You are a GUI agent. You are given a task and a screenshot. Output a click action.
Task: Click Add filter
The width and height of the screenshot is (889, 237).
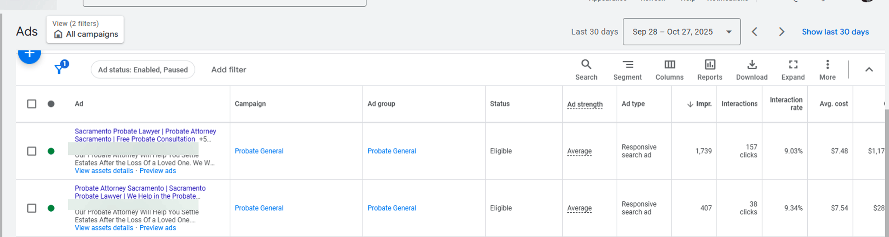pyautogui.click(x=228, y=69)
